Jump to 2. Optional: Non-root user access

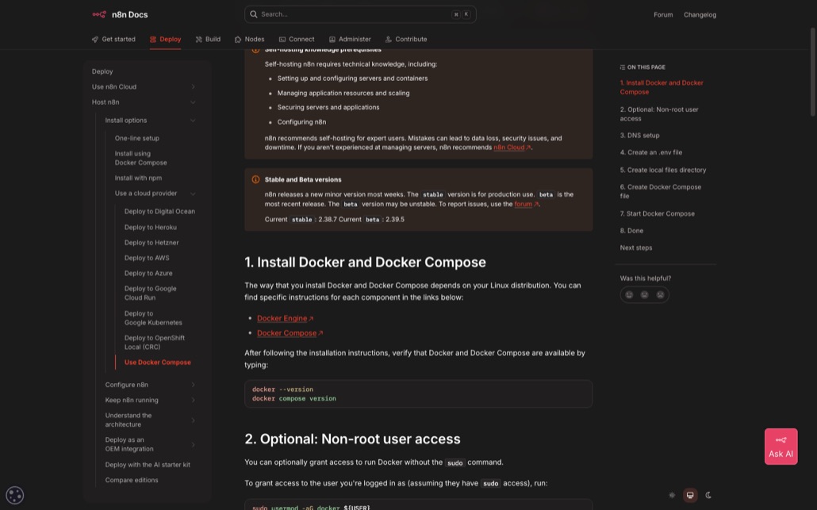coord(658,114)
